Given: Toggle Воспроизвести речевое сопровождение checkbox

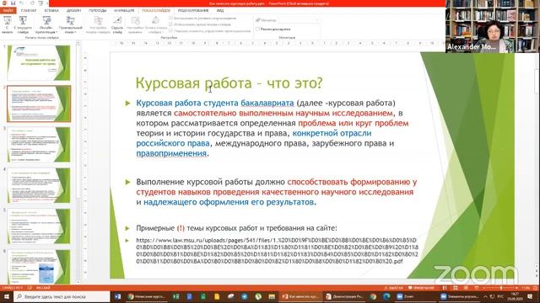Looking at the screenshot, I should tap(170, 18).
